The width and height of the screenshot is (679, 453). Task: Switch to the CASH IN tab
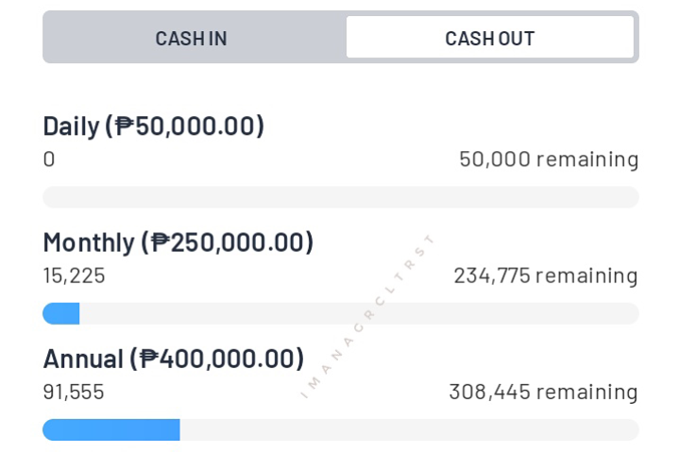(191, 38)
